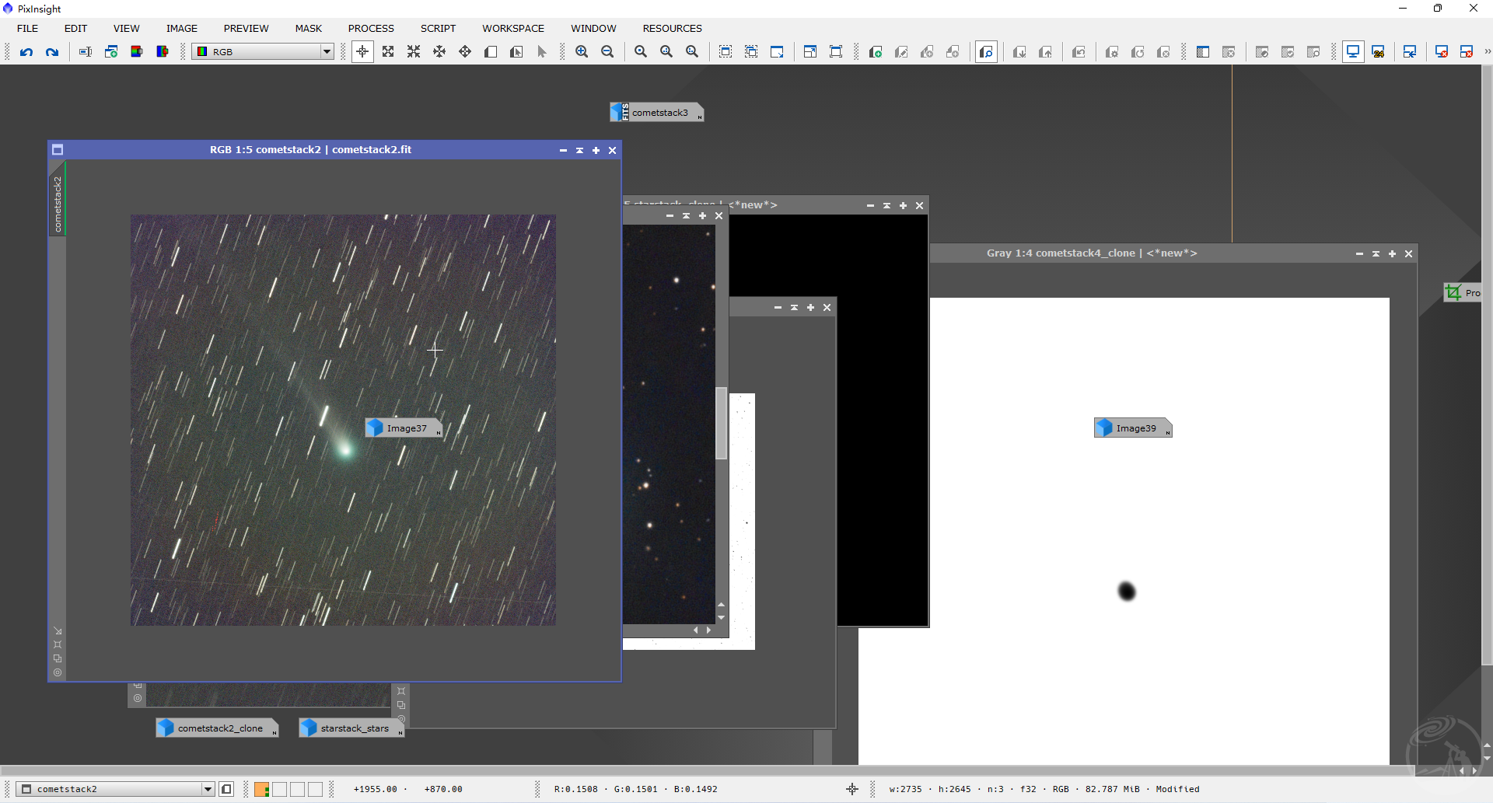Click the starstack_stars icon label
This screenshot has height=803, width=1493.
point(354,728)
